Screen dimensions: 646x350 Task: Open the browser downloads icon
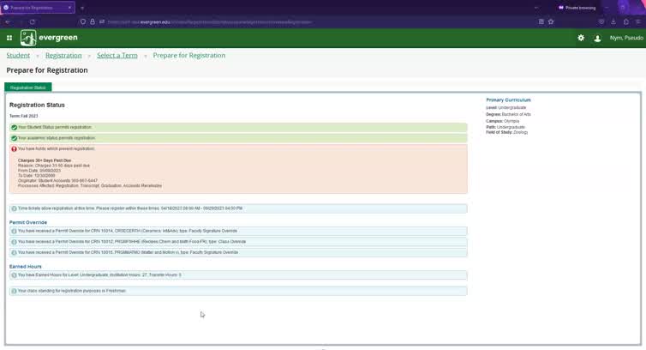[x=613, y=21]
